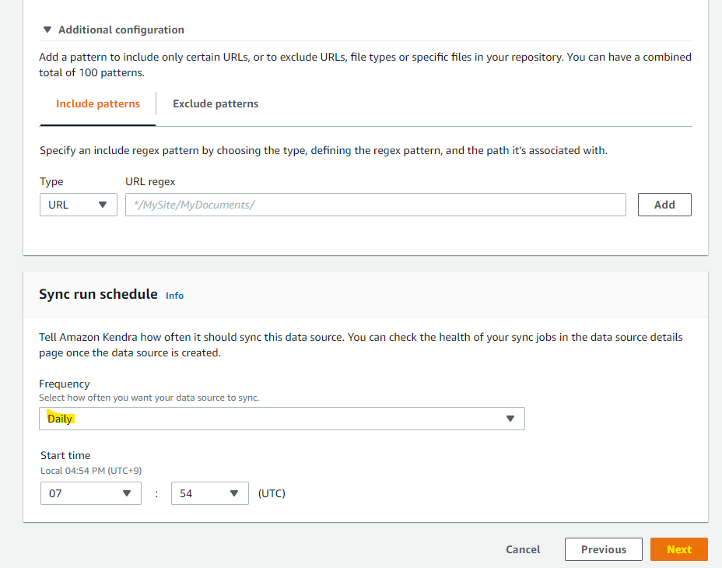The image size is (722, 568).
Task: Go back using the Previous button
Action: pos(603,549)
